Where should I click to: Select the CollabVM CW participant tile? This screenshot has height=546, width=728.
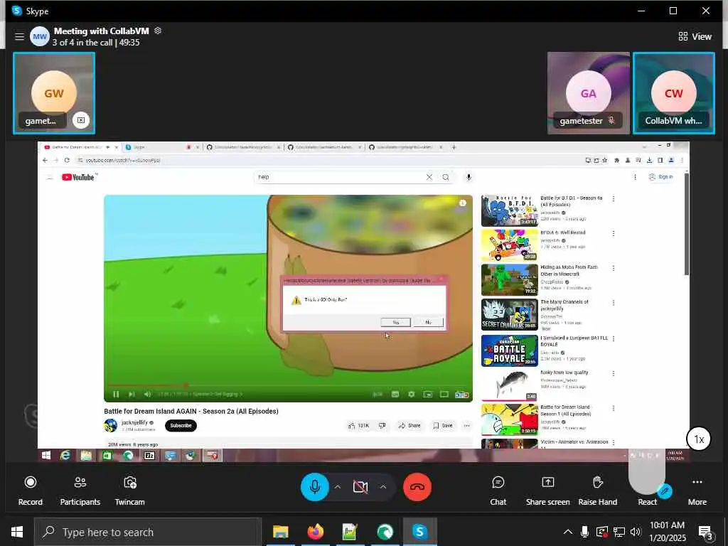(x=674, y=93)
